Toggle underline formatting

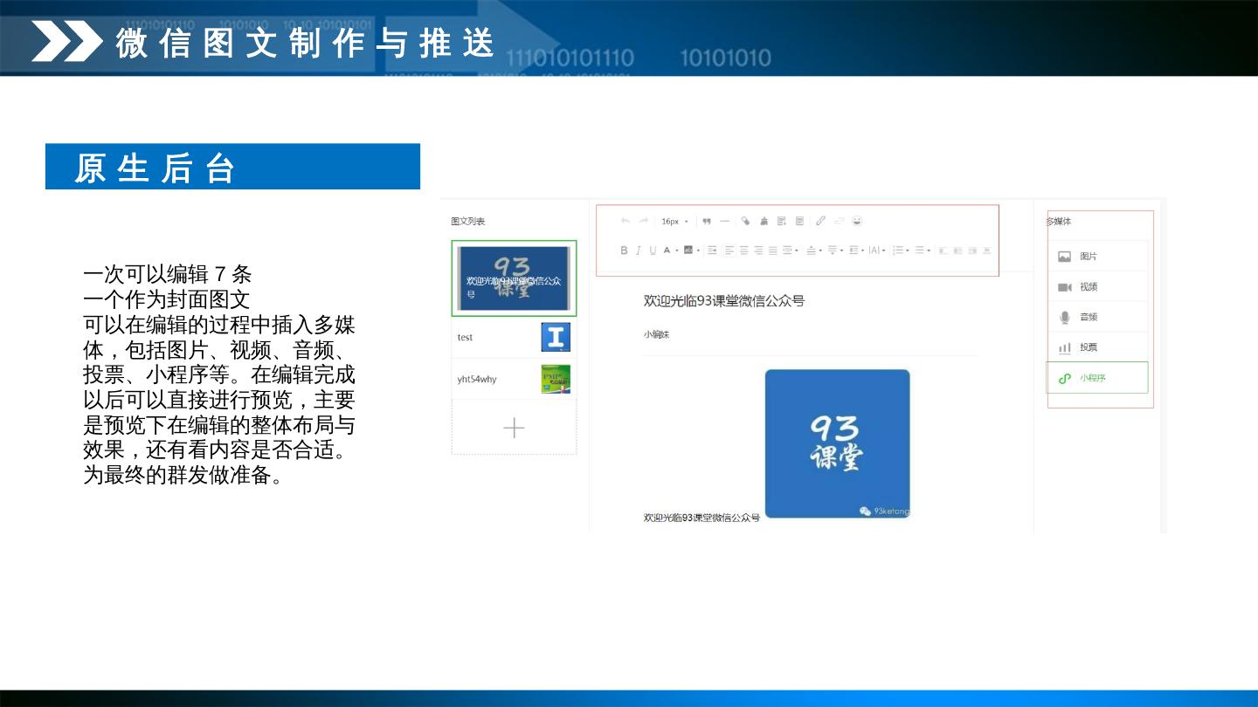tap(652, 251)
